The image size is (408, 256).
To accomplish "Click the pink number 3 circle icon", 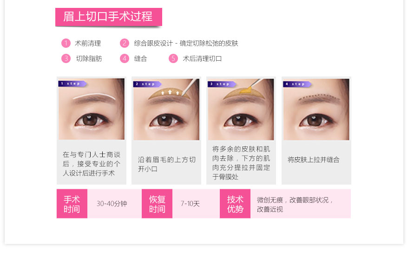I will click(x=66, y=58).
